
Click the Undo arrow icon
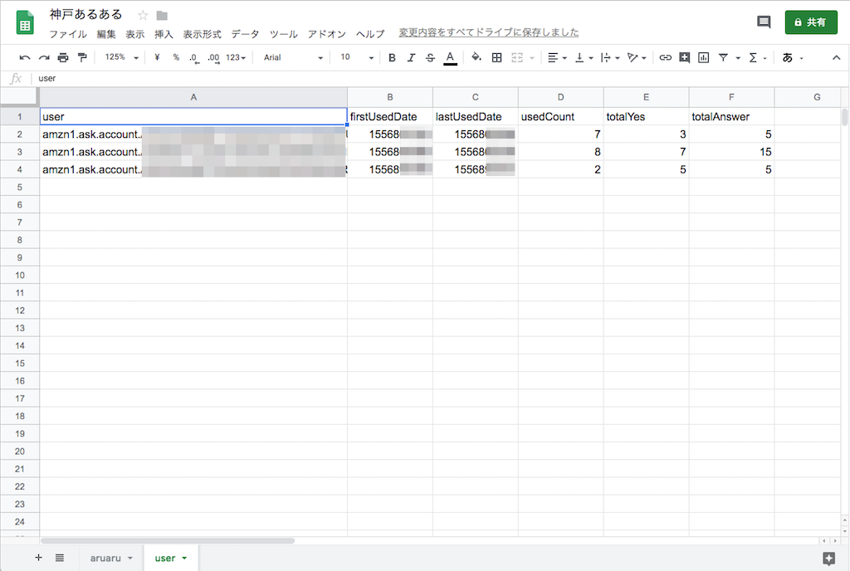click(x=24, y=57)
